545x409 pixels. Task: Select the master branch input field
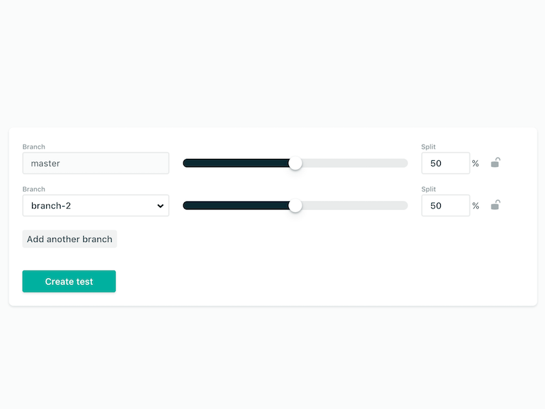pyautogui.click(x=95, y=163)
